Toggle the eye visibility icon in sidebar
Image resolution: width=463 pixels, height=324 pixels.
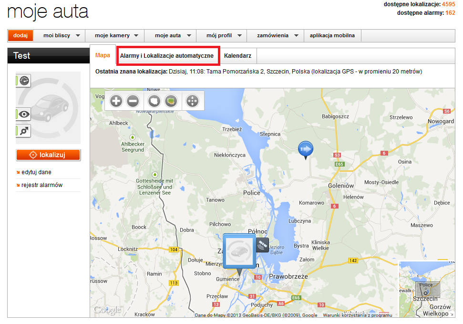click(x=24, y=114)
